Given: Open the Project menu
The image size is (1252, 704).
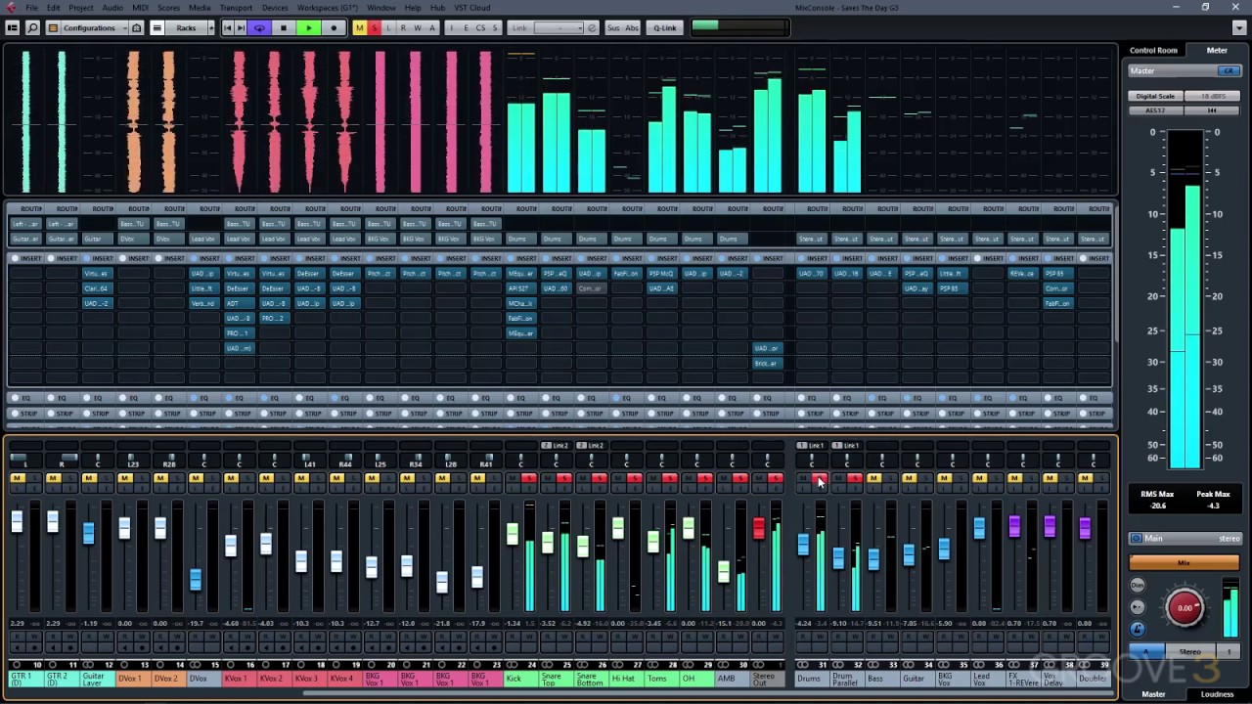Looking at the screenshot, I should [x=81, y=8].
